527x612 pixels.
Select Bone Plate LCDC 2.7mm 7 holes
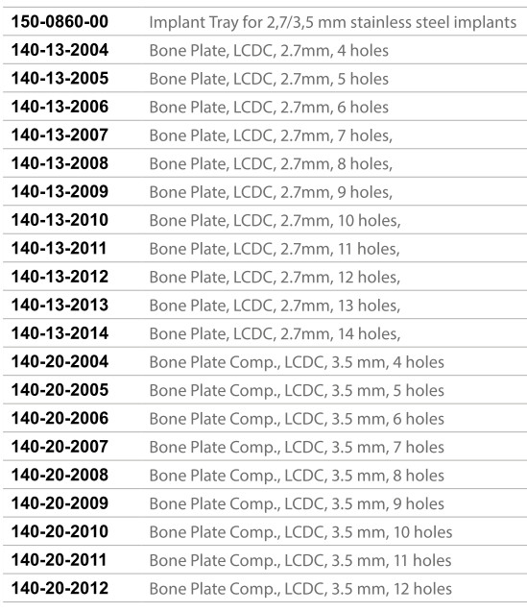pyautogui.click(x=271, y=135)
